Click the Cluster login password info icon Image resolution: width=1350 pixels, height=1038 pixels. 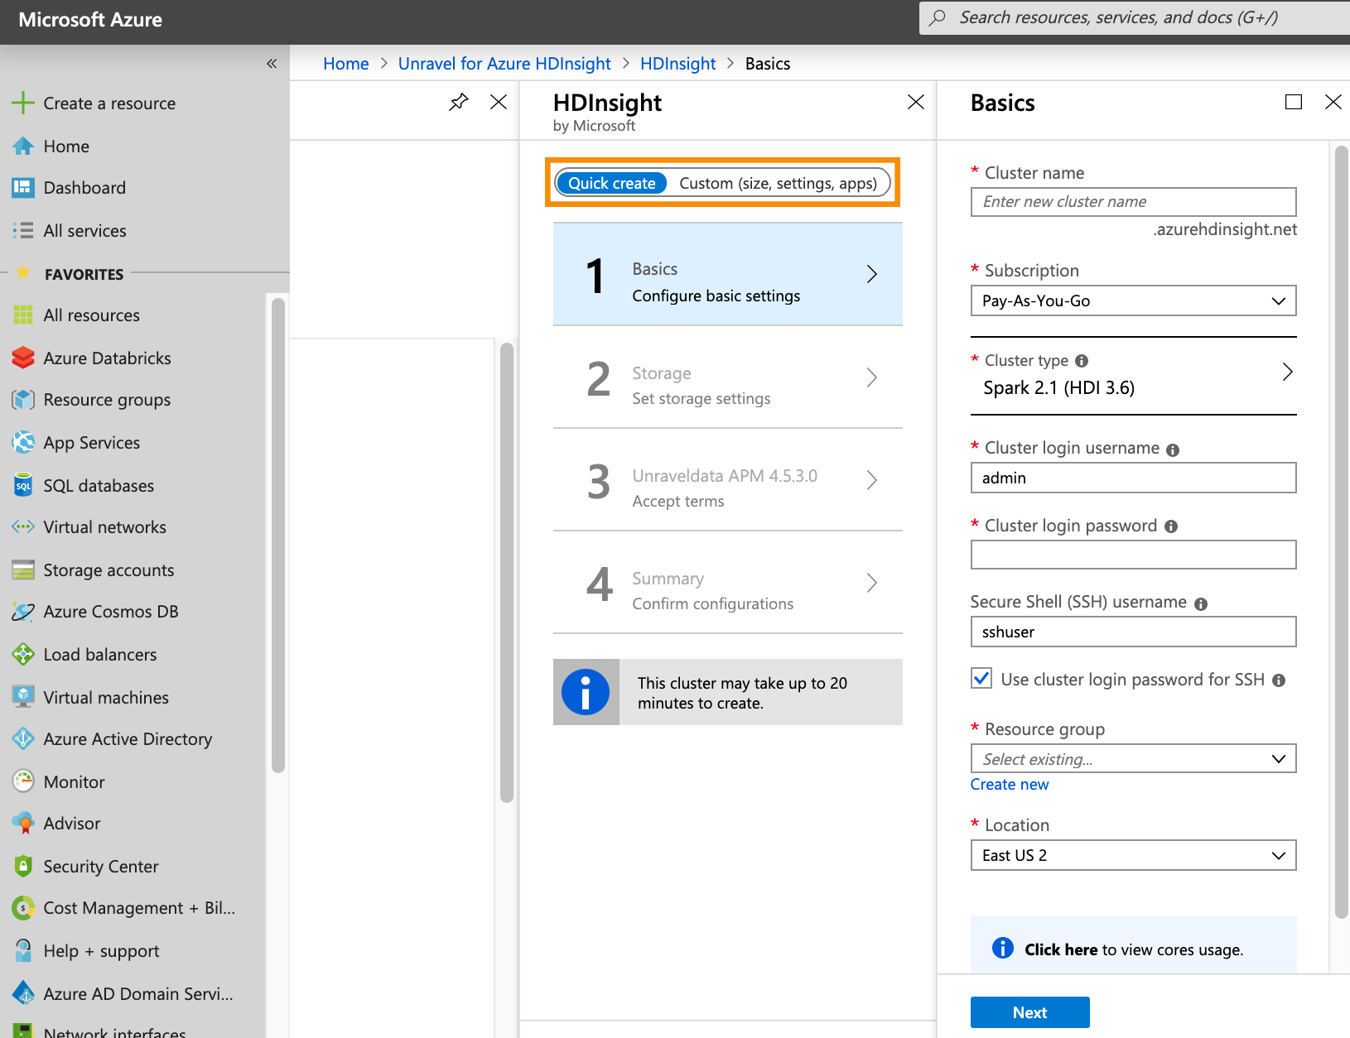pyautogui.click(x=1171, y=526)
